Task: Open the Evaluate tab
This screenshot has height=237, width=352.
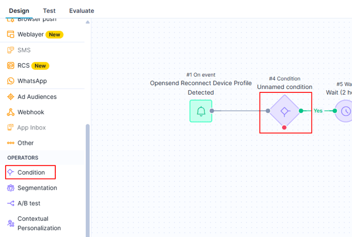Action: coord(81,11)
